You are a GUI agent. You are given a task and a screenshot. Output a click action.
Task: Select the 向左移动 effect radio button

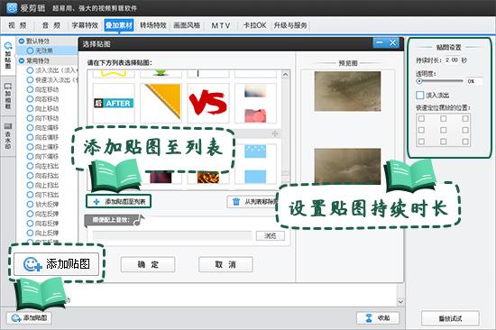click(30, 89)
